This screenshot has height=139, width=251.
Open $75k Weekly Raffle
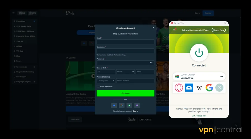coord(24,26)
